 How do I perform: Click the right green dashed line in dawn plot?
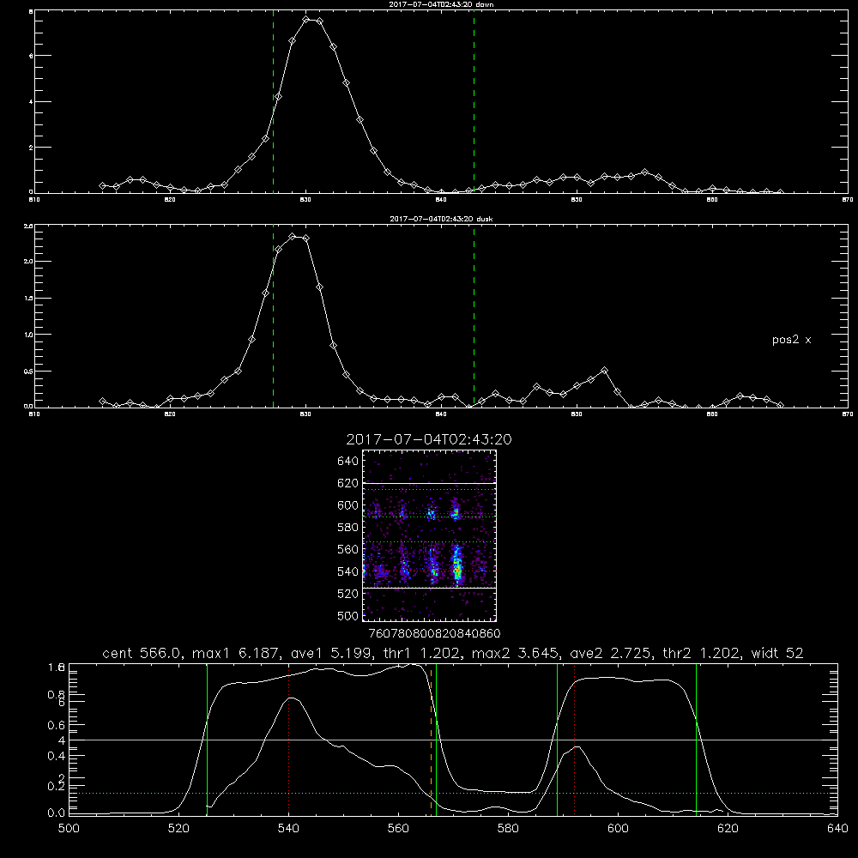474,102
